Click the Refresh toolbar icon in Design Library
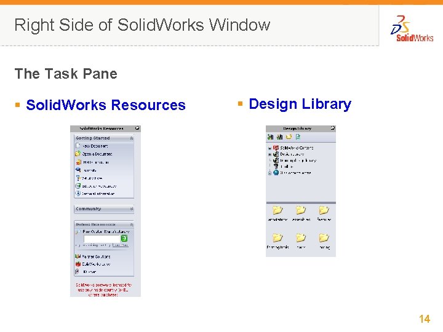The height and width of the screenshot is (332, 443). tap(298, 137)
